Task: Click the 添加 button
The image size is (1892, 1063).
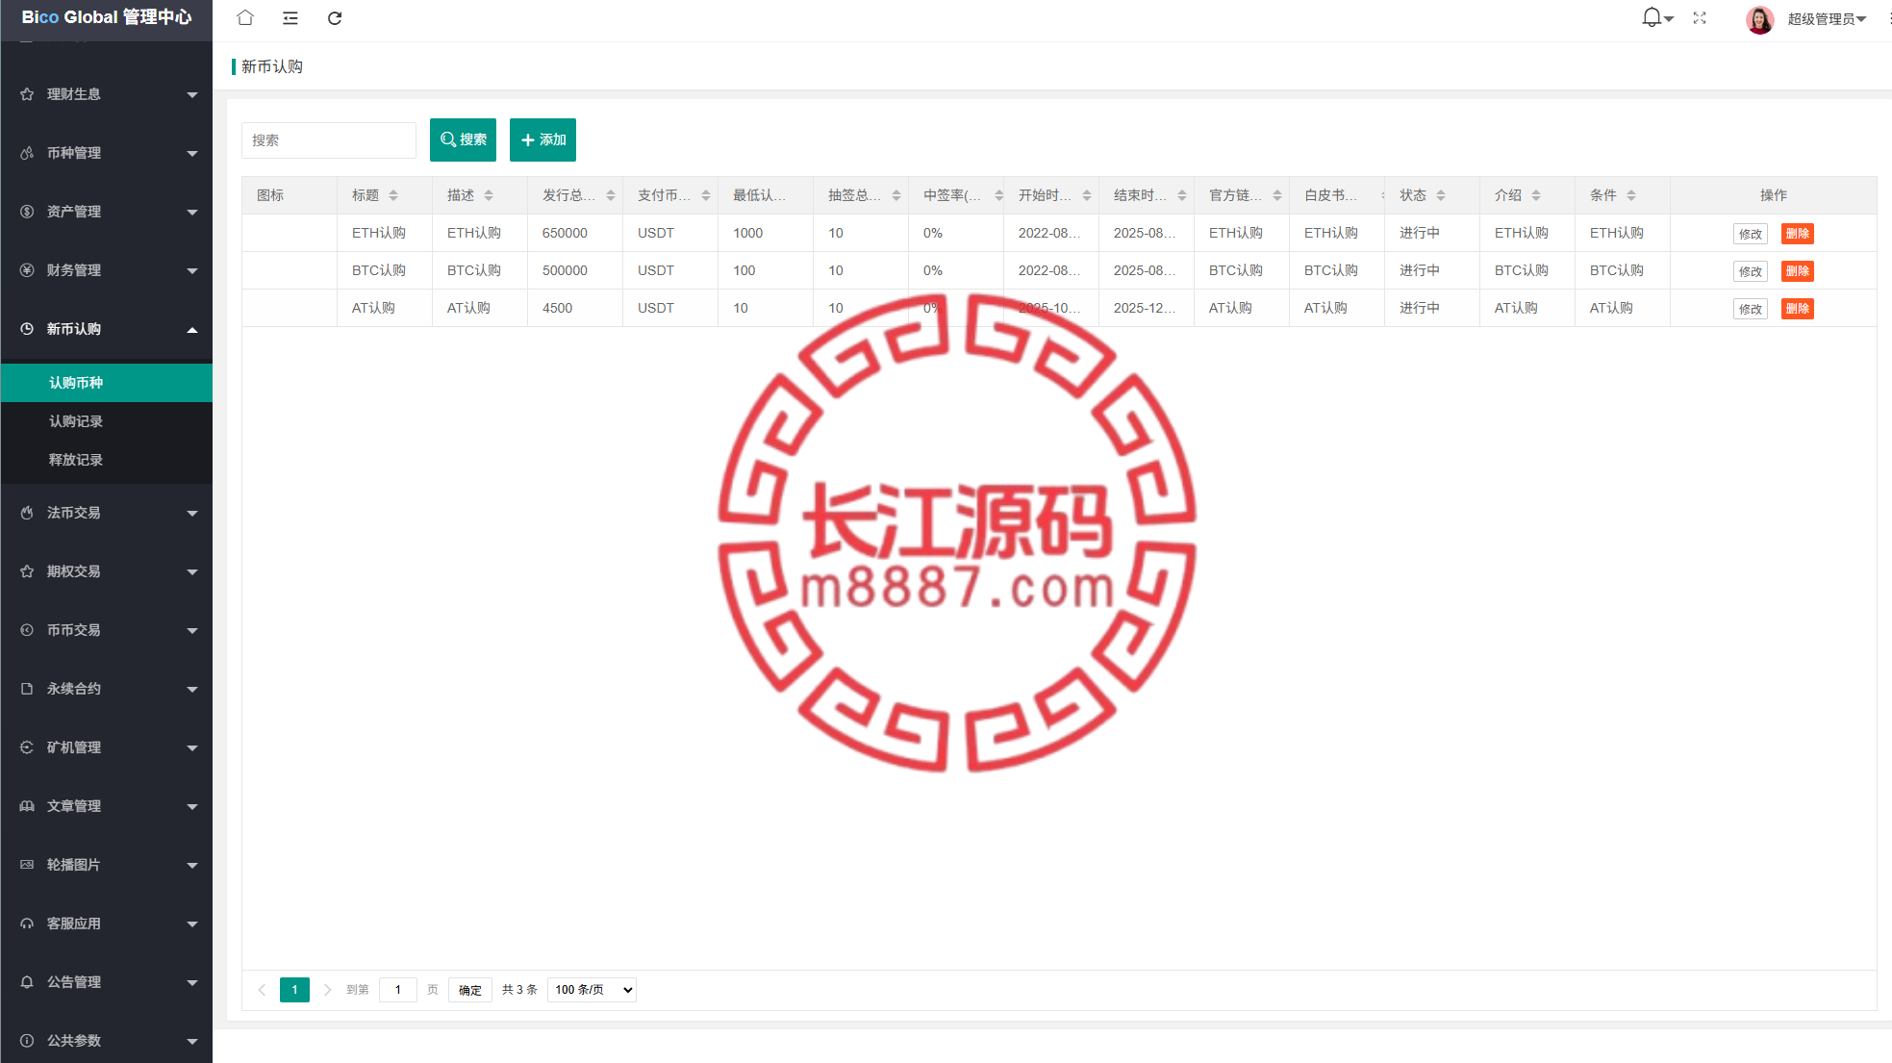Action: click(542, 139)
